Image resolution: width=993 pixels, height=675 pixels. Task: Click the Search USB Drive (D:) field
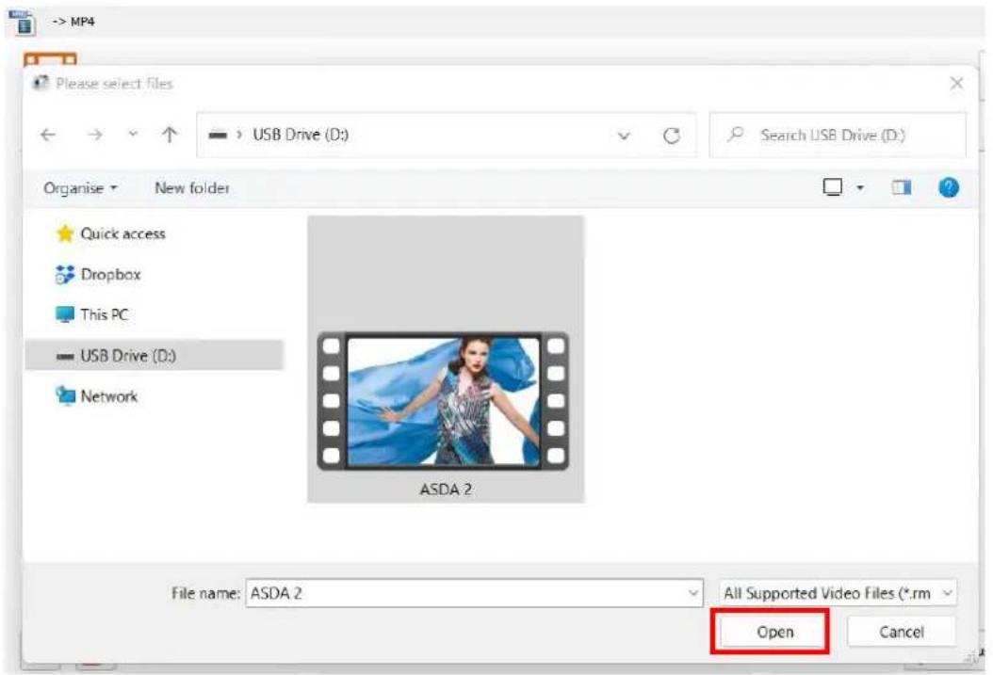(x=838, y=135)
